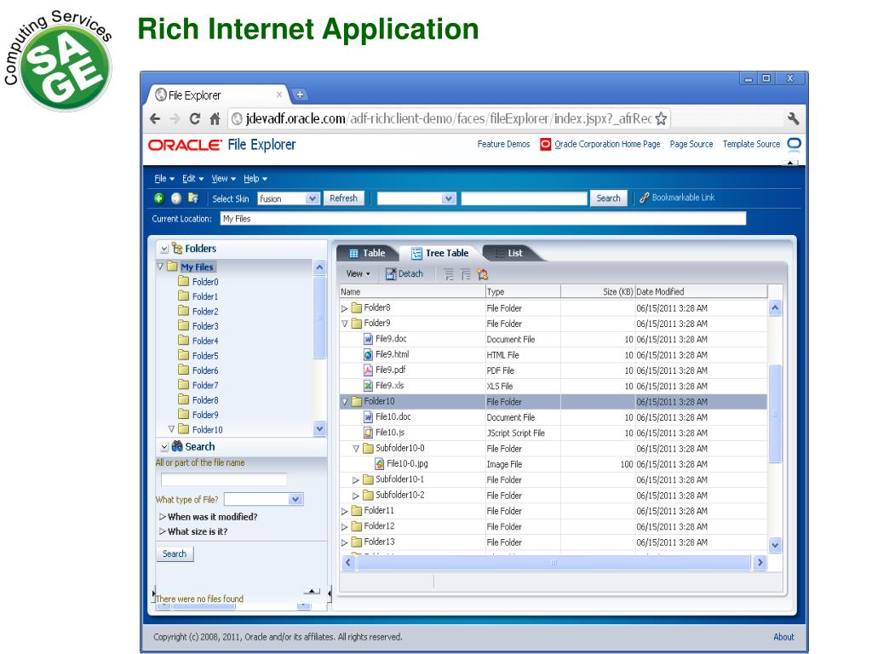Image resolution: width=872 pixels, height=654 pixels.
Task: Expand the What size is it section
Action: (163, 531)
